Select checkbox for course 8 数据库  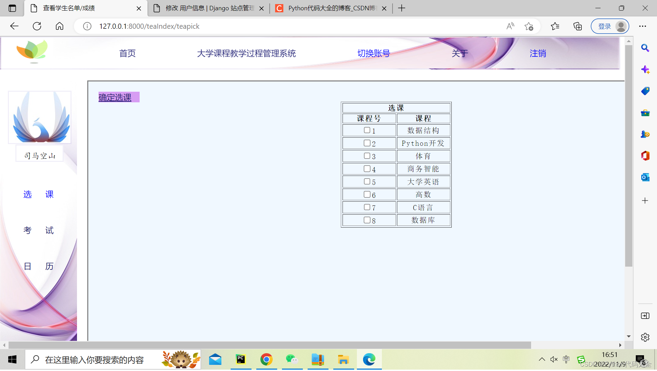[367, 220]
